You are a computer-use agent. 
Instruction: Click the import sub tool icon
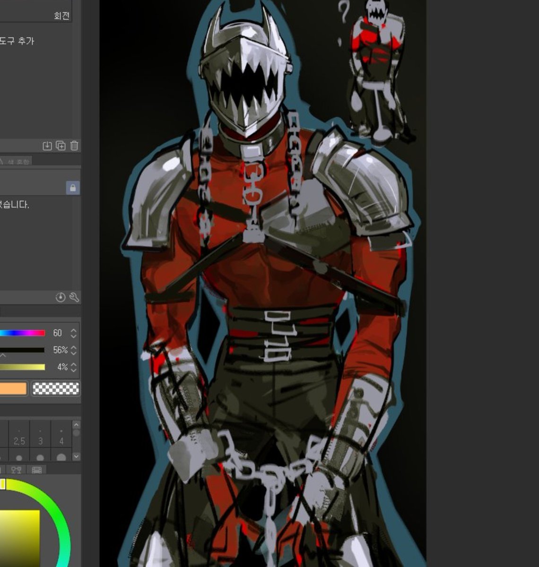pos(47,146)
